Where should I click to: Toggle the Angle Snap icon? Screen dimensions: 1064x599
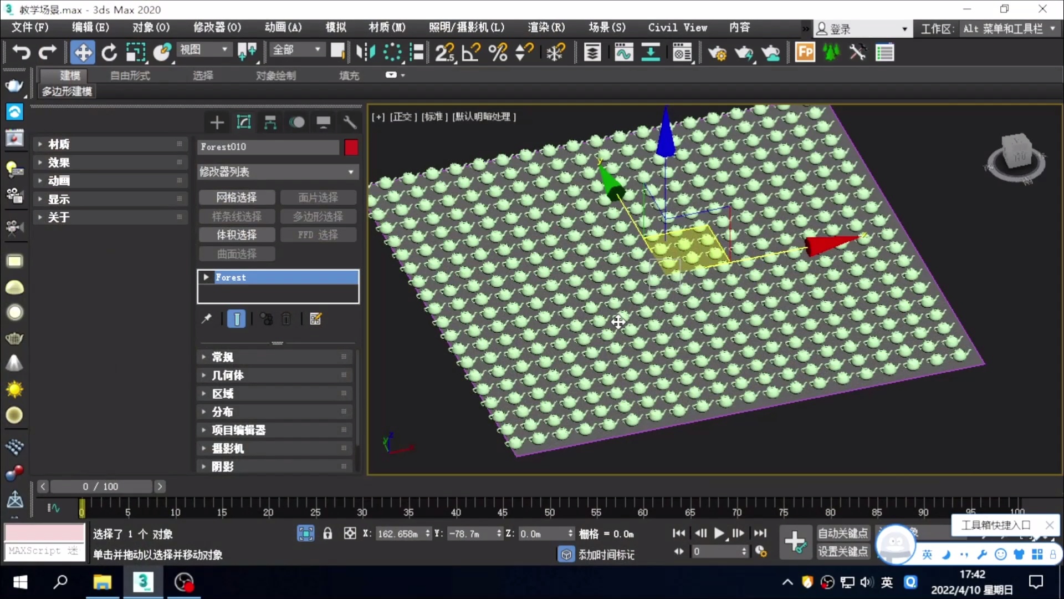(x=471, y=53)
